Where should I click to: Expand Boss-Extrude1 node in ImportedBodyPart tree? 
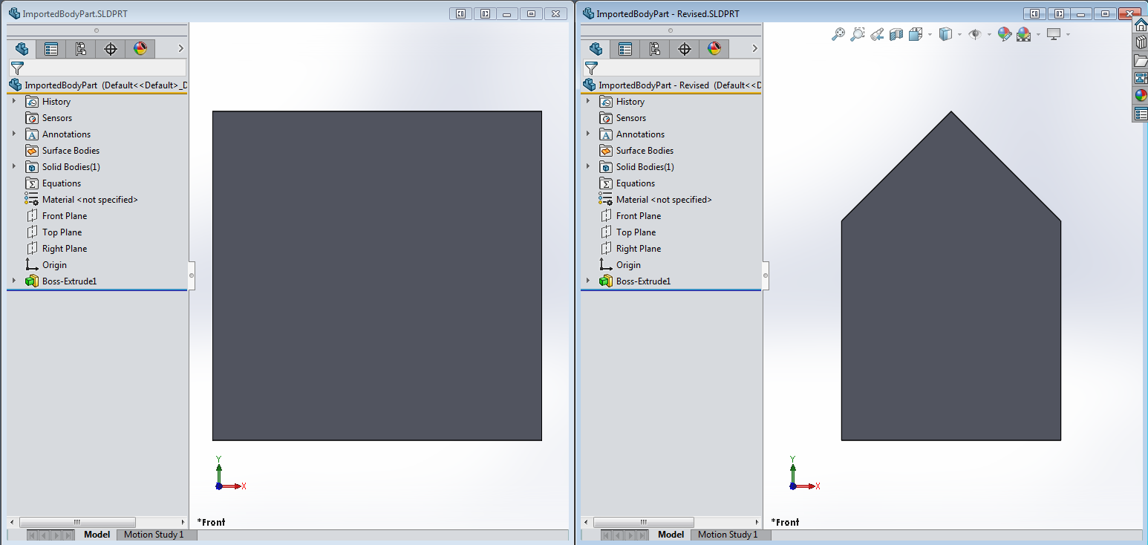coord(14,281)
